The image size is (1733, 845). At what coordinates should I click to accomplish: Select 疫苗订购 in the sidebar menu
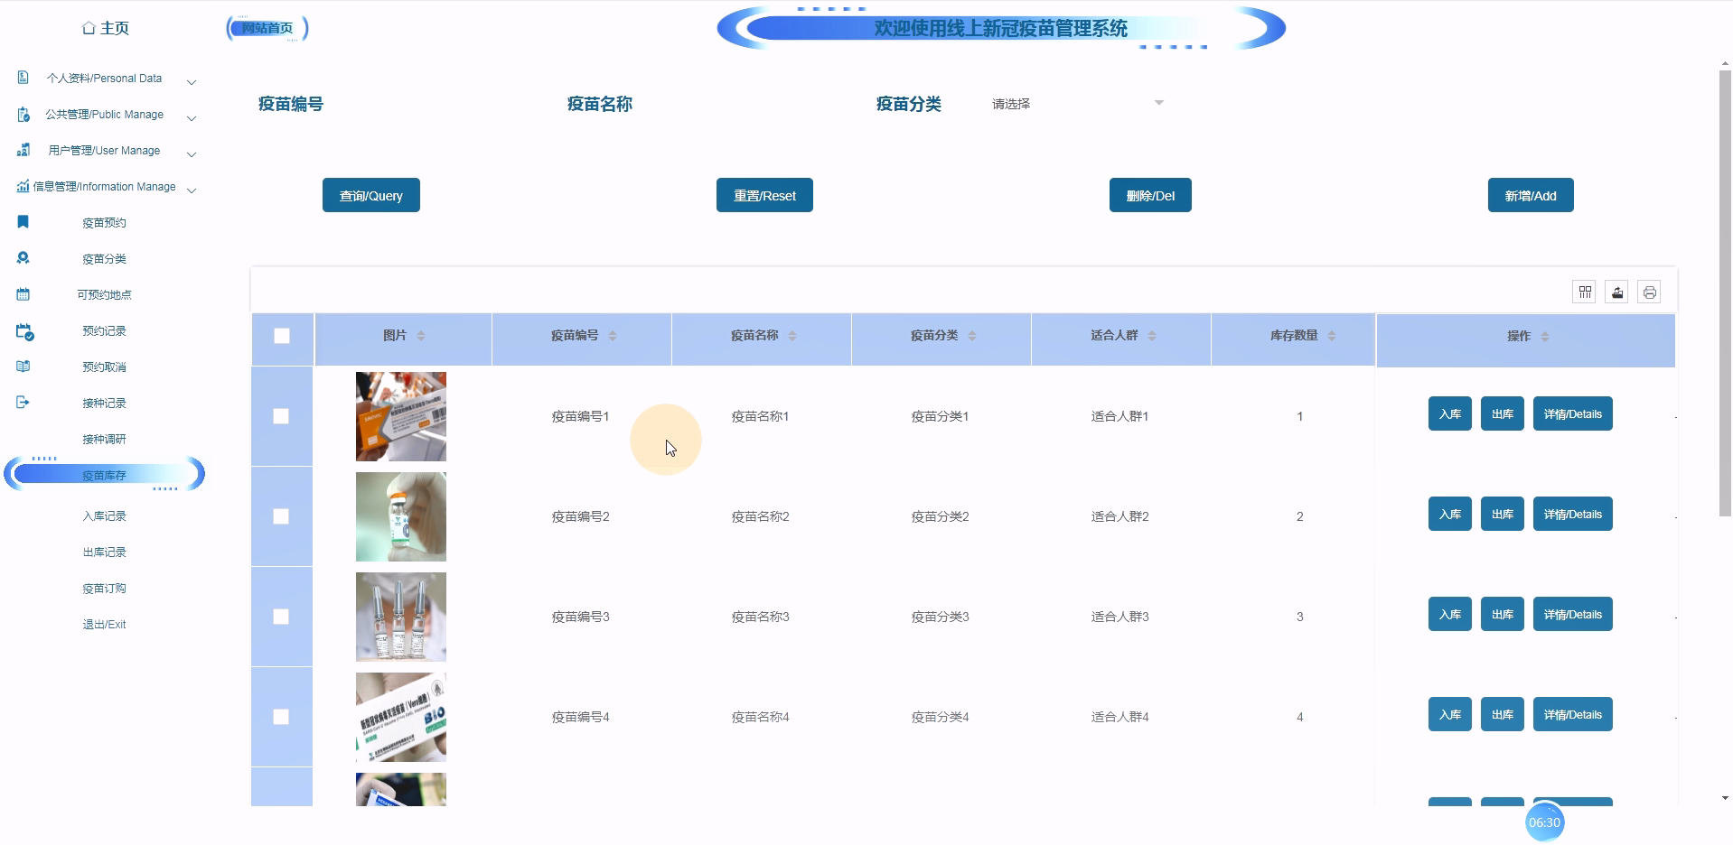(x=103, y=588)
